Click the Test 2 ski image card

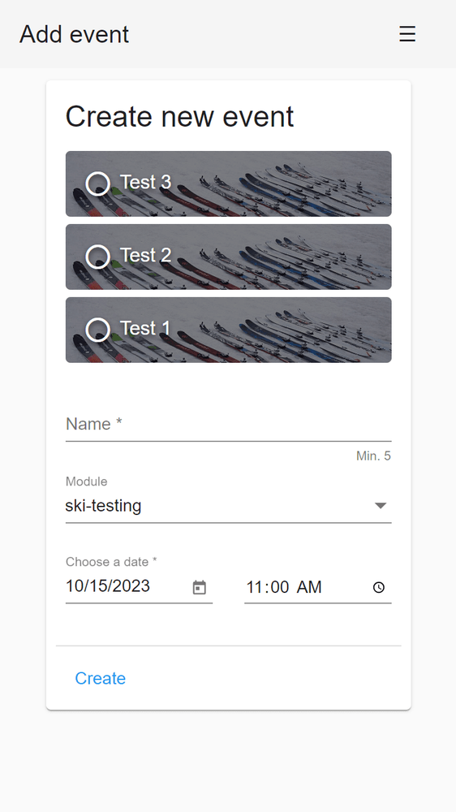tap(228, 257)
